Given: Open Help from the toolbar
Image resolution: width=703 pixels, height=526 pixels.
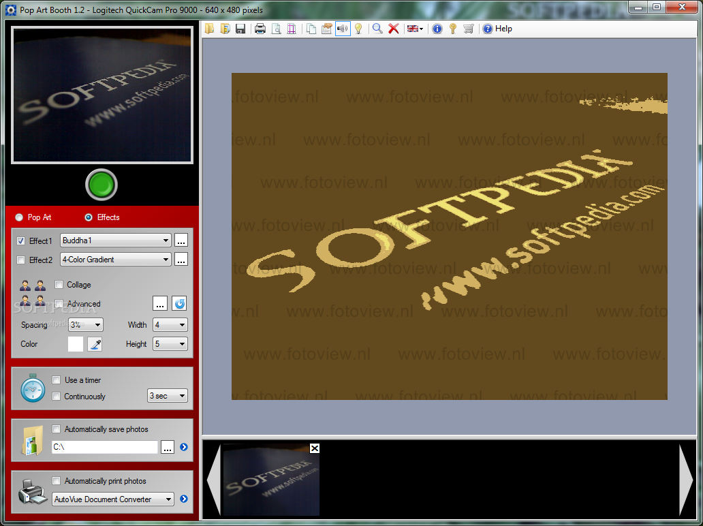Looking at the screenshot, I should pyautogui.click(x=497, y=29).
